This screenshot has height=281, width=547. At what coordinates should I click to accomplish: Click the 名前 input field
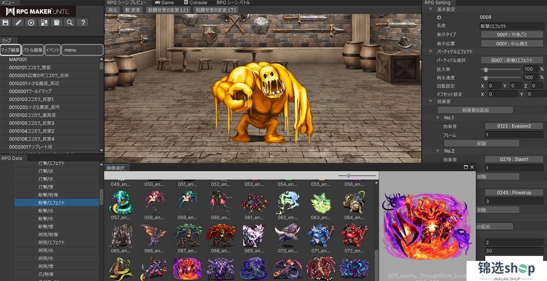click(x=512, y=26)
